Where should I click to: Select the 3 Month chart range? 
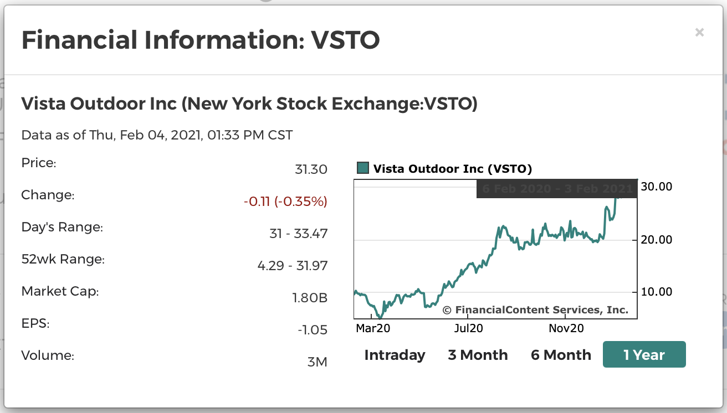coord(478,355)
